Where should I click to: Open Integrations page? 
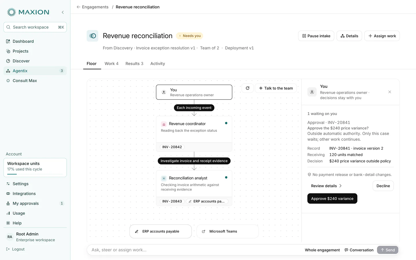(35, 194)
